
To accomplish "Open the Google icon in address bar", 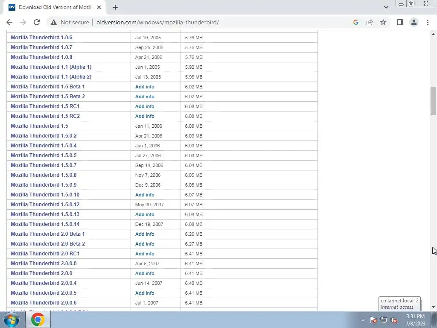I will [x=355, y=22].
